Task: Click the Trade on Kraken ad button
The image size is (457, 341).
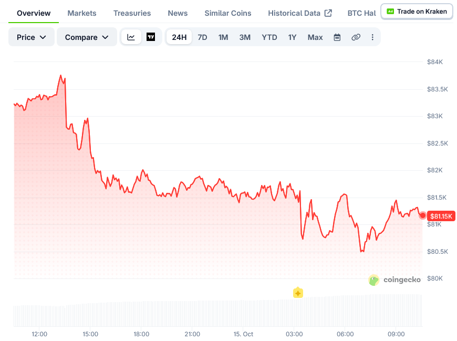Action: 417,12
